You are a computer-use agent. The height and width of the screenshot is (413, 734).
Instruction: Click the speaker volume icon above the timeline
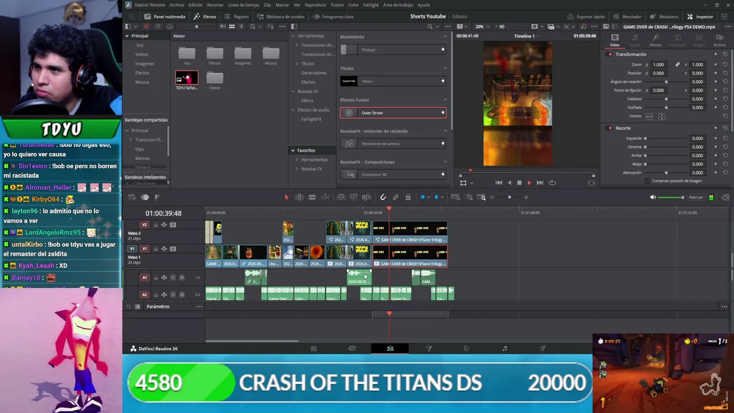pos(653,197)
